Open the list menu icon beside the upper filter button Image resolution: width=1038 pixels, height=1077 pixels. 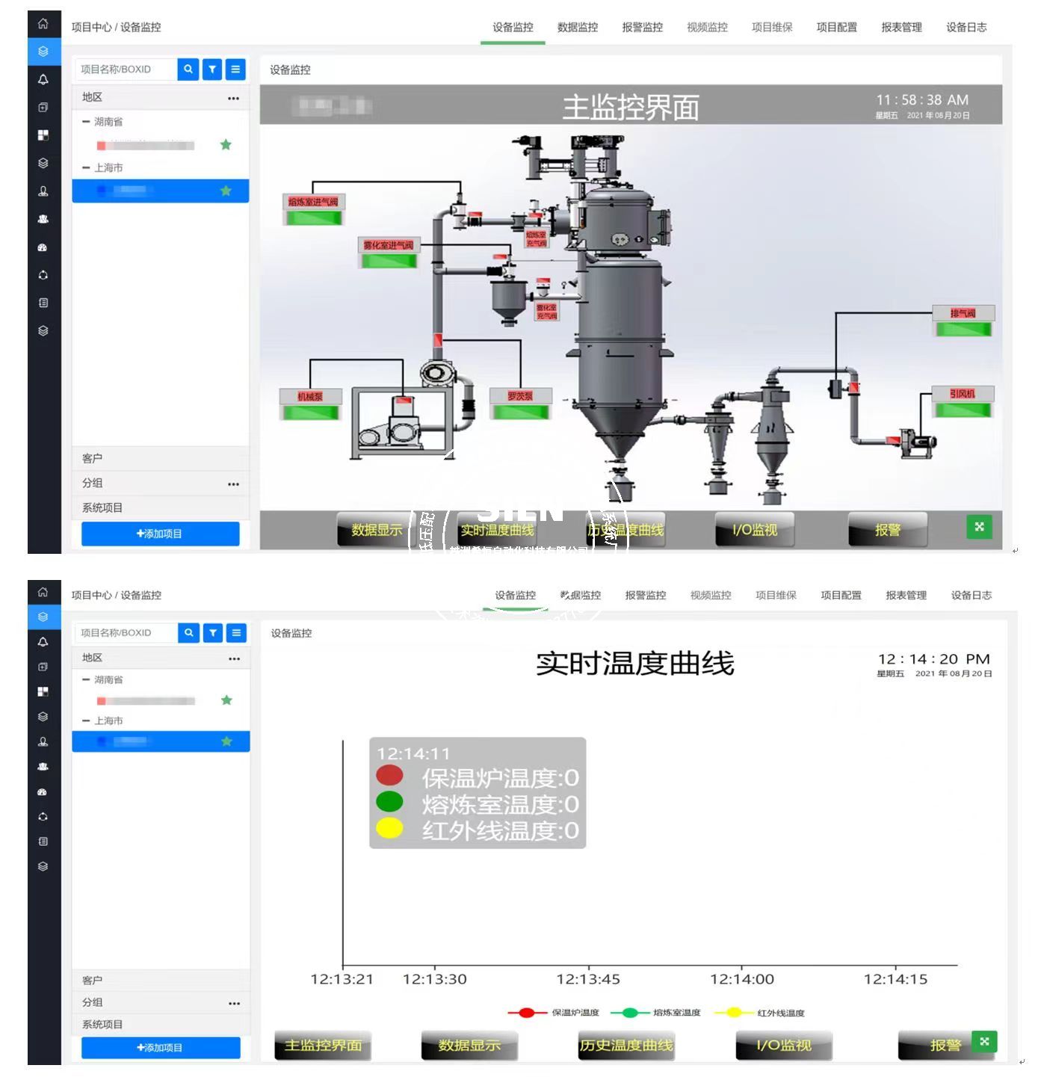click(235, 70)
